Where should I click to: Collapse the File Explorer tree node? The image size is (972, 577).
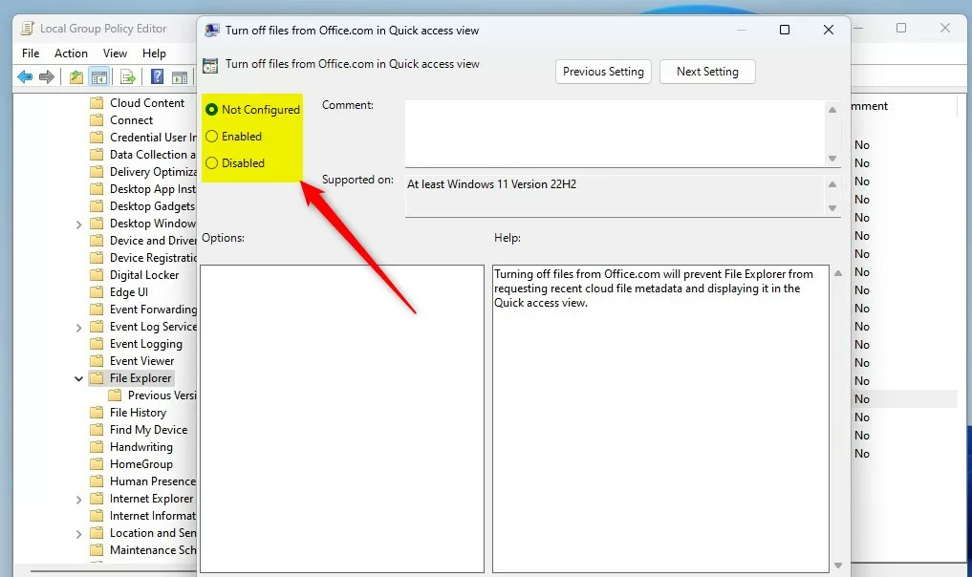(x=78, y=378)
